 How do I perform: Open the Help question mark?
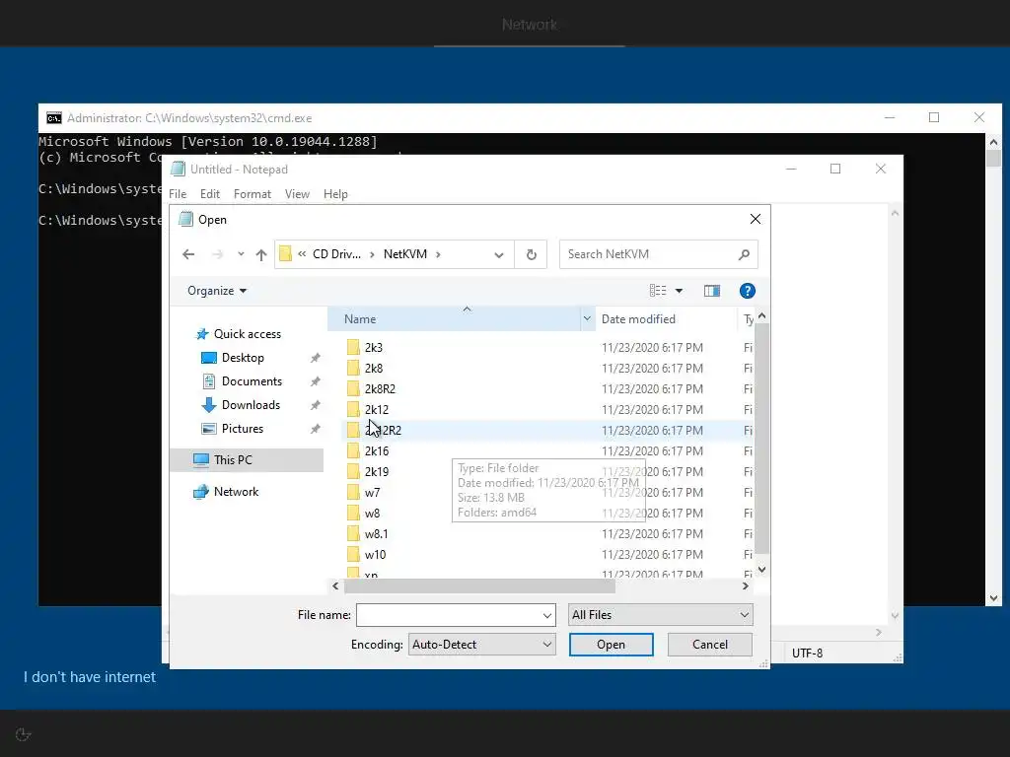(748, 291)
